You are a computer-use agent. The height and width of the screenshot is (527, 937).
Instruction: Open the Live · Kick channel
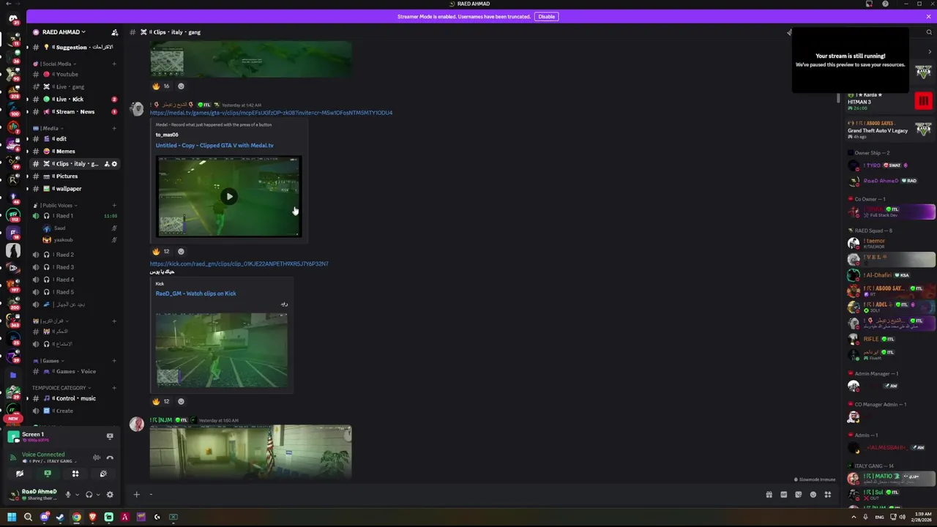point(74,99)
